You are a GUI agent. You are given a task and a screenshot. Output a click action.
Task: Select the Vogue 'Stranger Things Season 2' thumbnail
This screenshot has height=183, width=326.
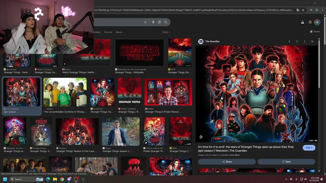tap(121, 131)
